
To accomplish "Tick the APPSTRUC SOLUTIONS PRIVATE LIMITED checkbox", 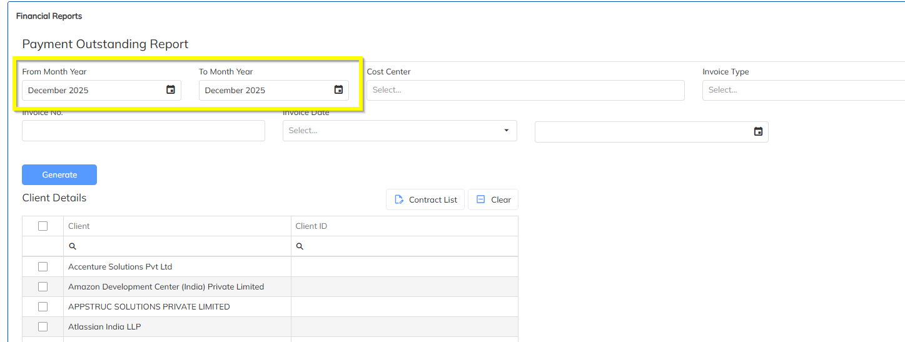I will click(x=43, y=306).
